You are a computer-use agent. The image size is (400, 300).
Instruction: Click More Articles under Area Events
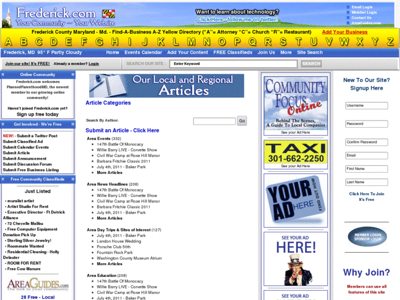pyautogui.click(x=109, y=173)
